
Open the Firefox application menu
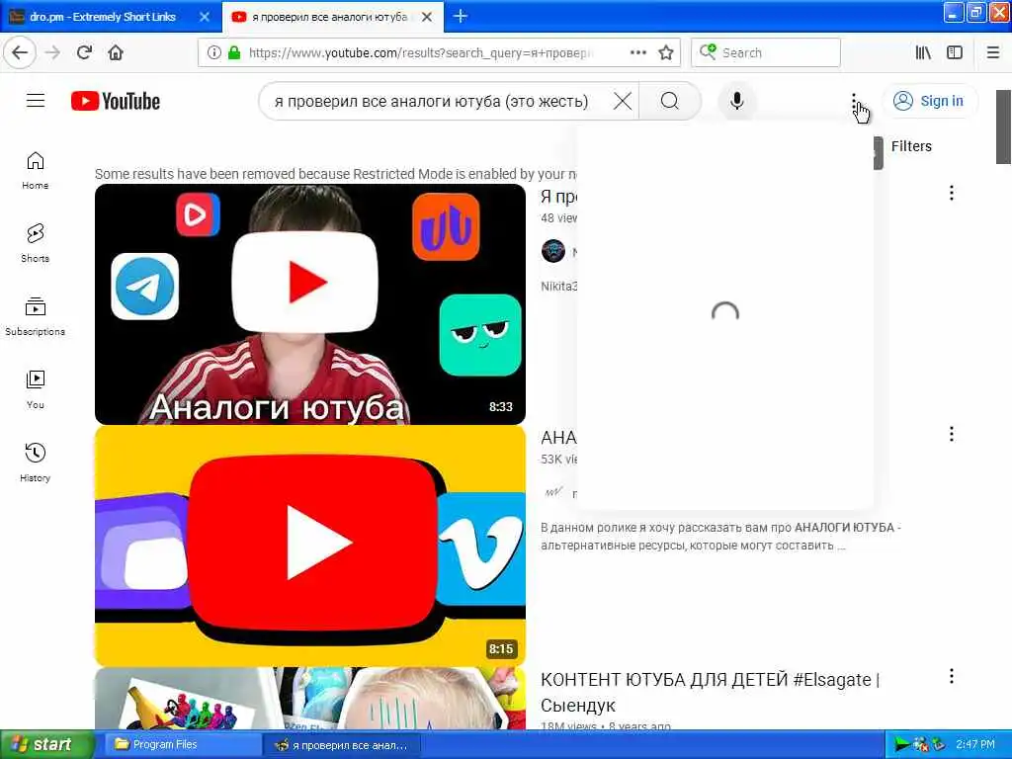993,53
